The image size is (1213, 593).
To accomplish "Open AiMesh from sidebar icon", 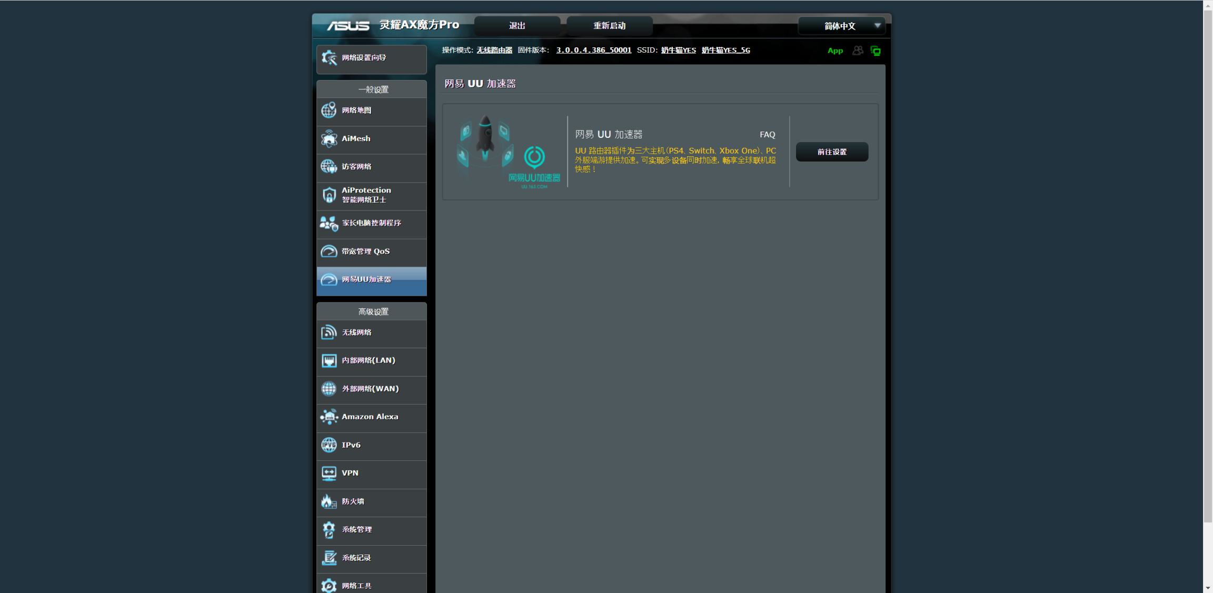I will 329,139.
